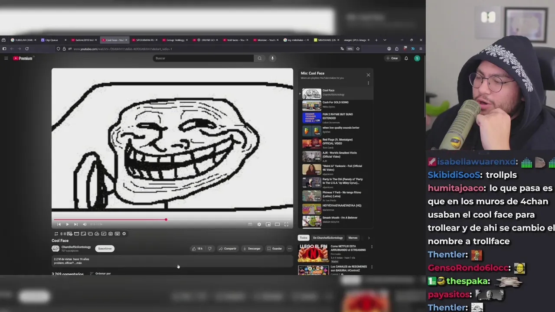Open YouTube hamburger guide menu

(6, 58)
